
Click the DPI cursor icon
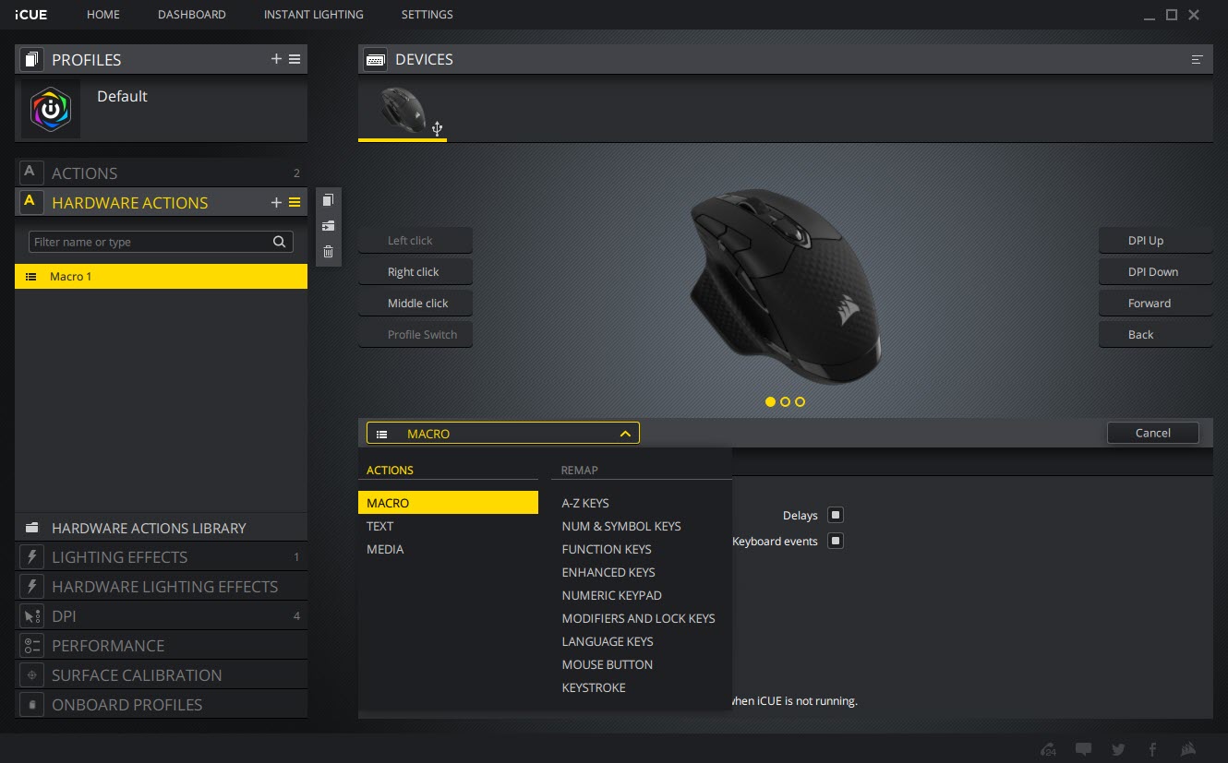click(x=32, y=616)
